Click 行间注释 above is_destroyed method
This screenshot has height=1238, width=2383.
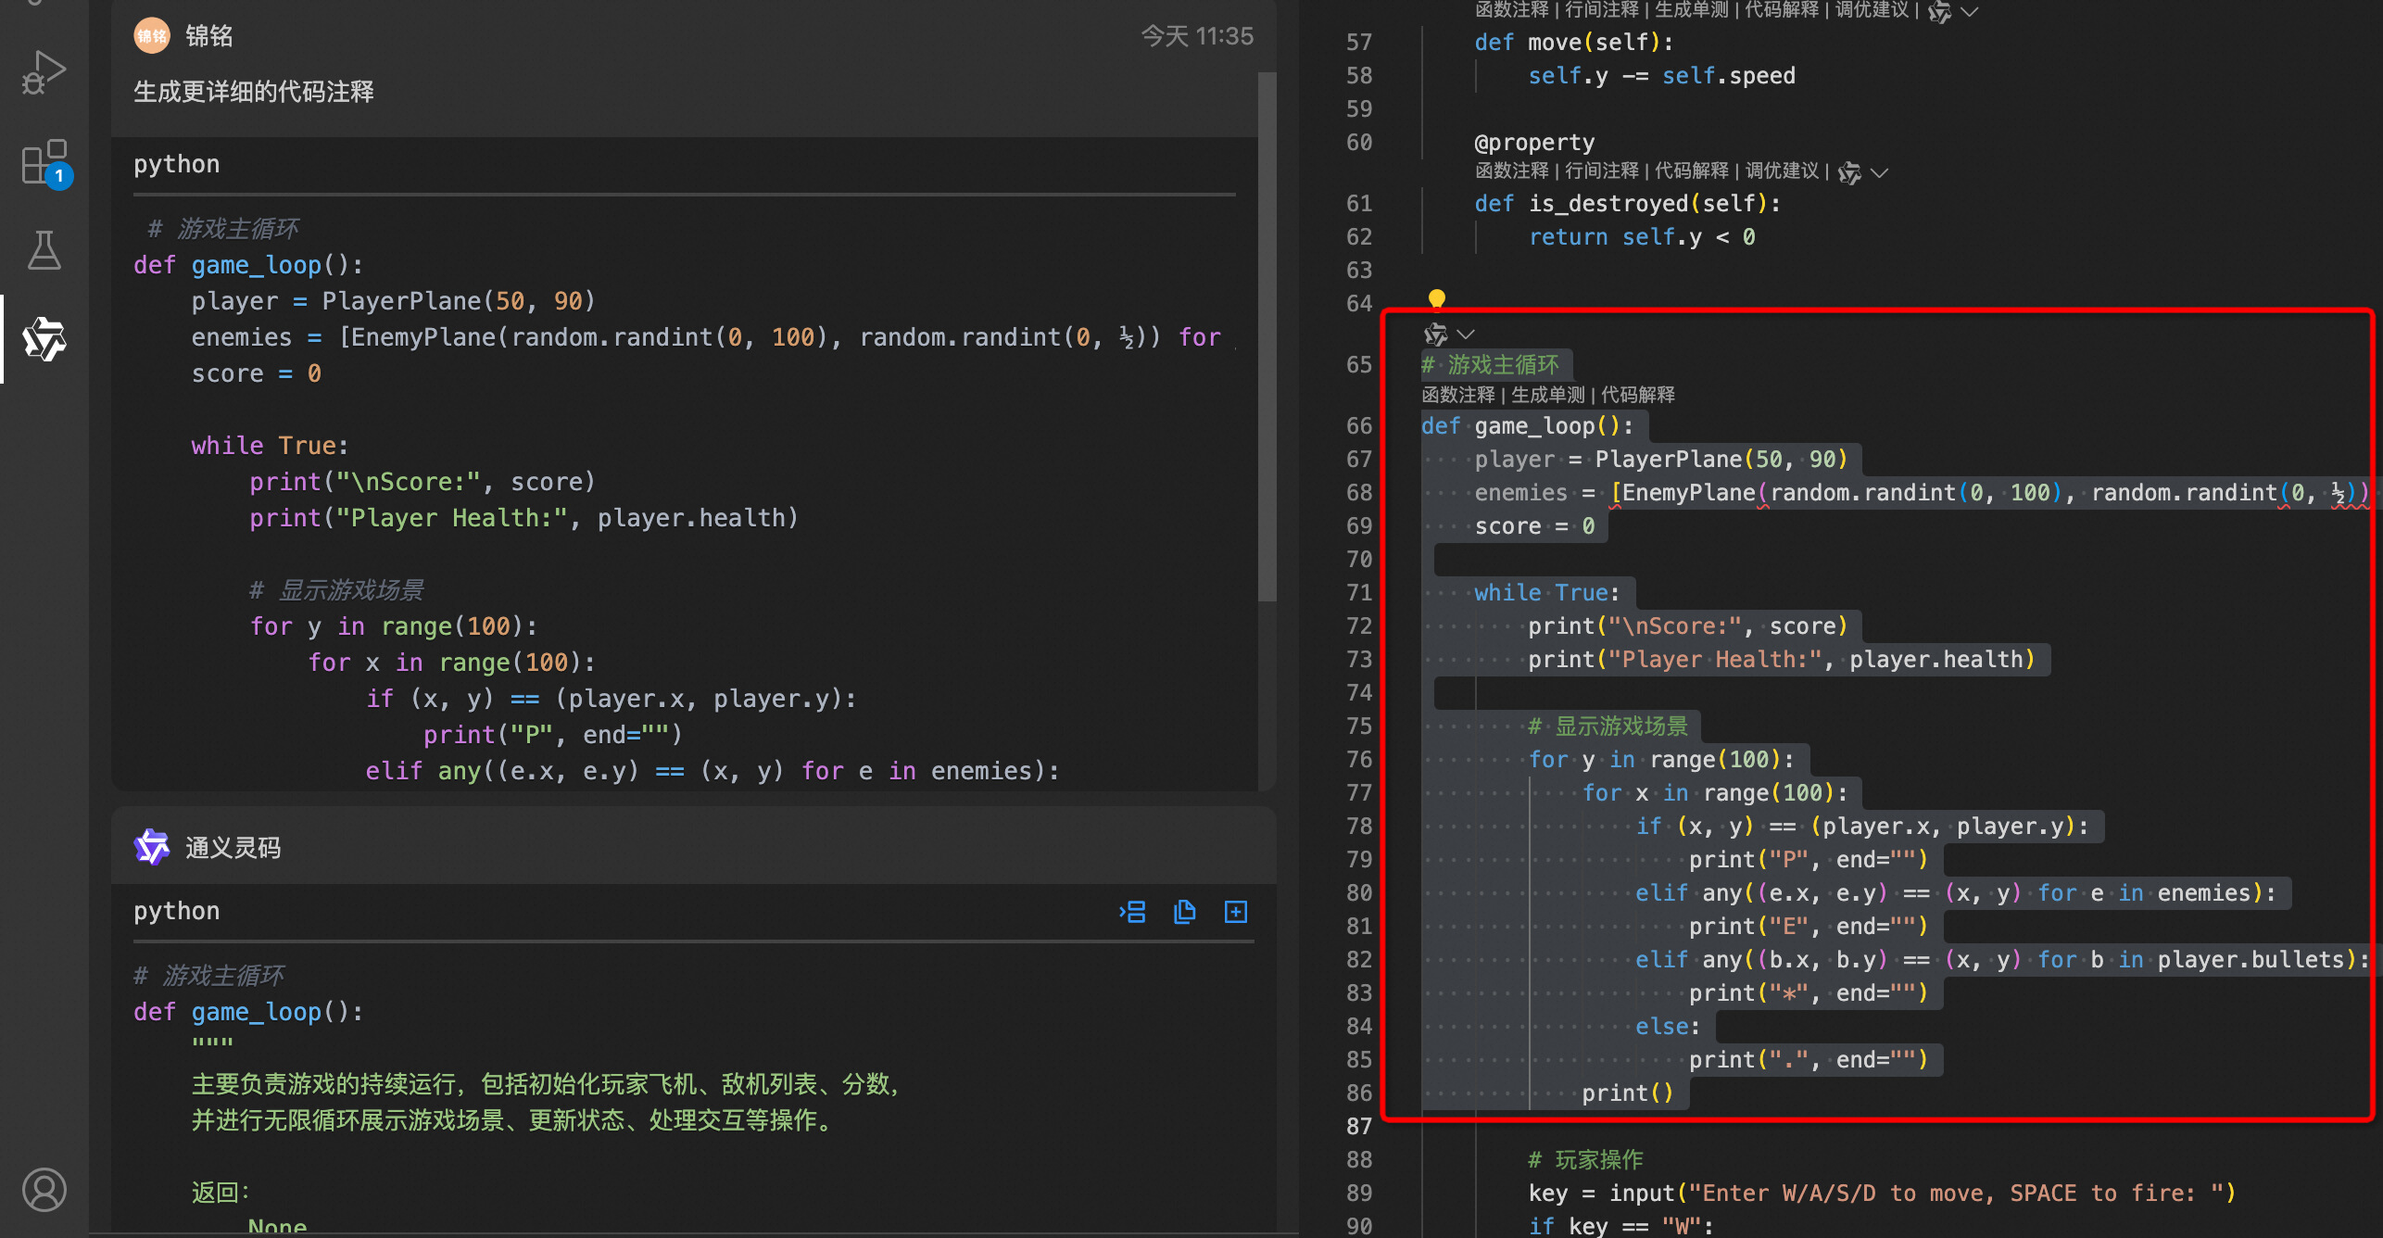pyautogui.click(x=1601, y=171)
